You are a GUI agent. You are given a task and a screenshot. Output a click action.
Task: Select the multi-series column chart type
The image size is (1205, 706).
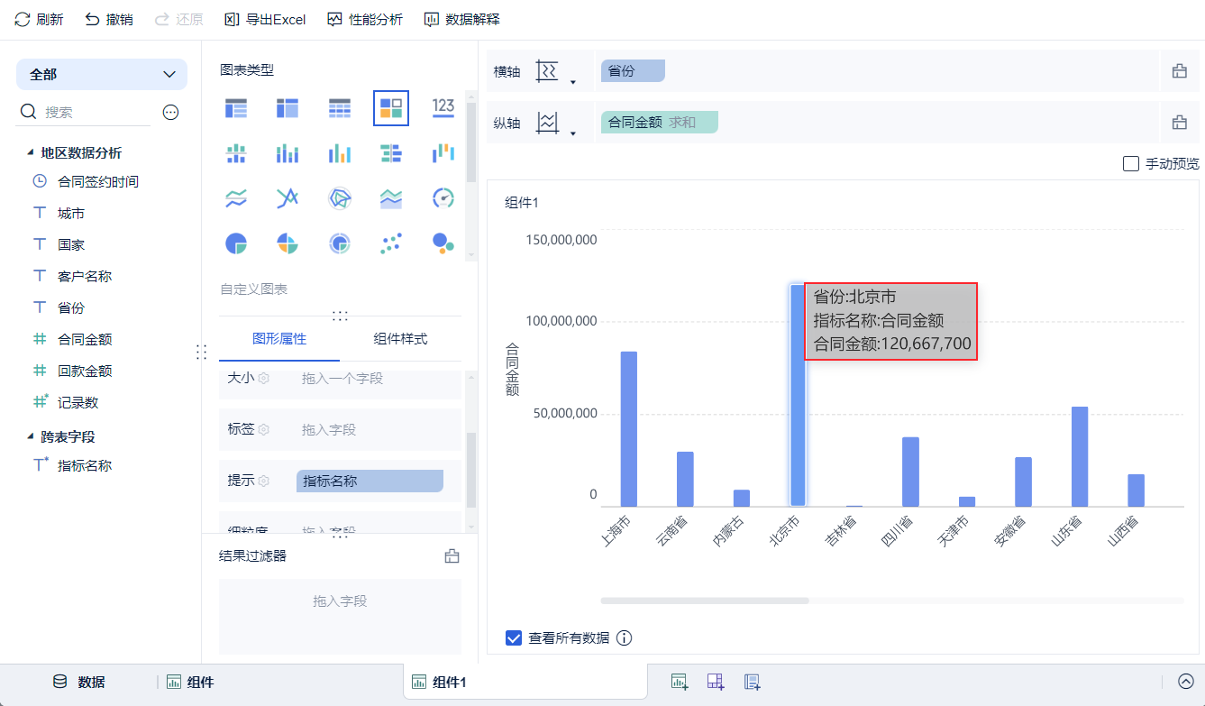[339, 153]
